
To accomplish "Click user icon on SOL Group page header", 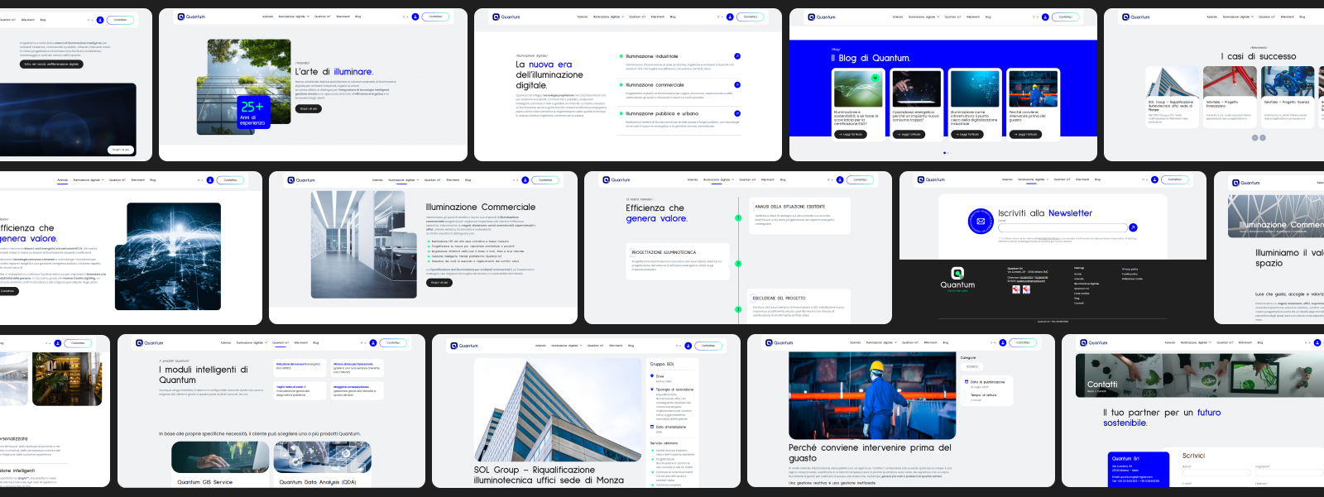I will (688, 346).
